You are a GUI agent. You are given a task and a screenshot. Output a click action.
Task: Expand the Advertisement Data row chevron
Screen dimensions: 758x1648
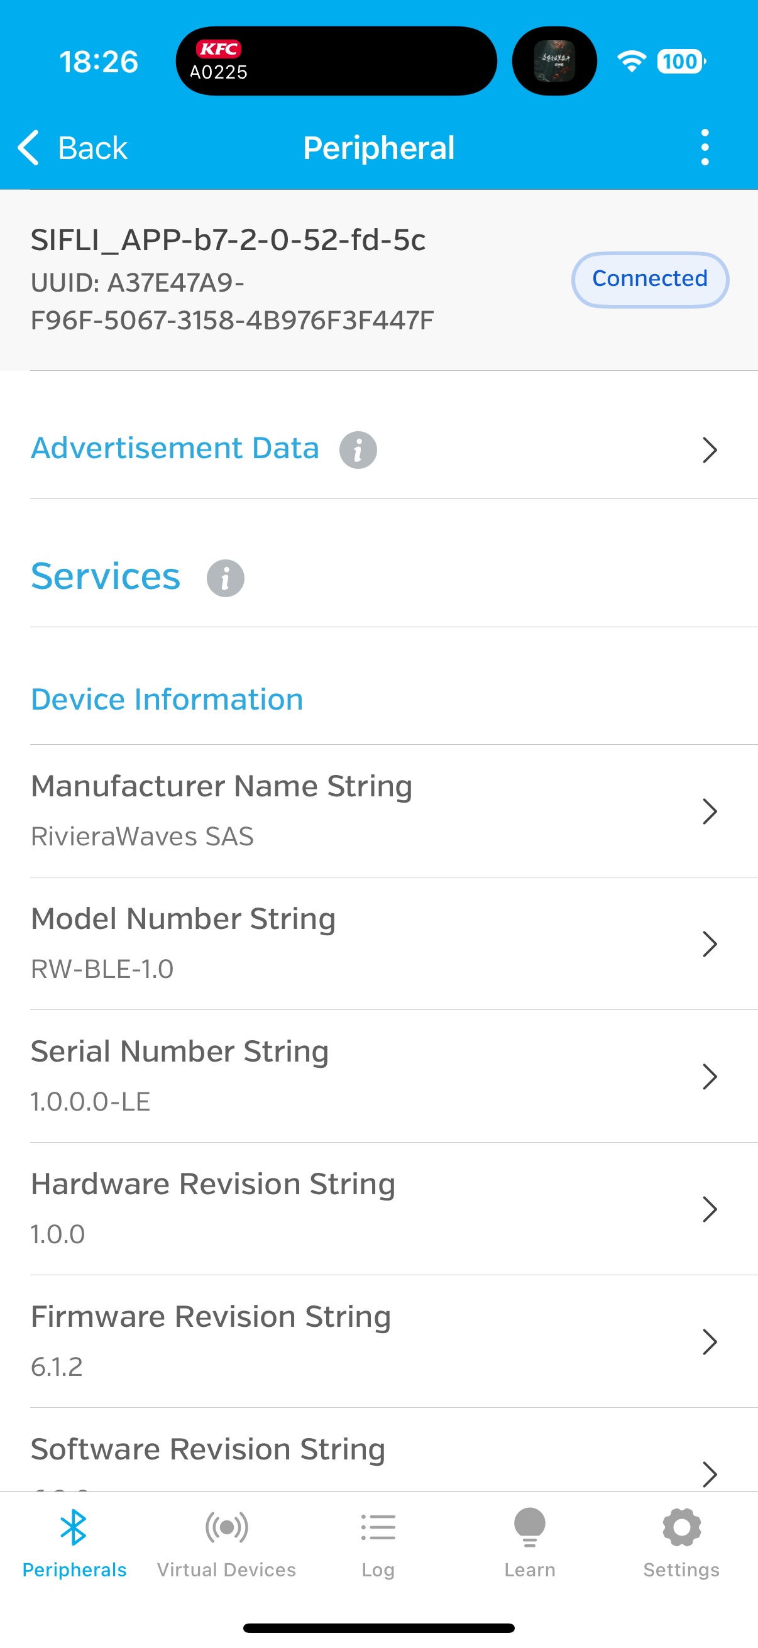click(709, 450)
